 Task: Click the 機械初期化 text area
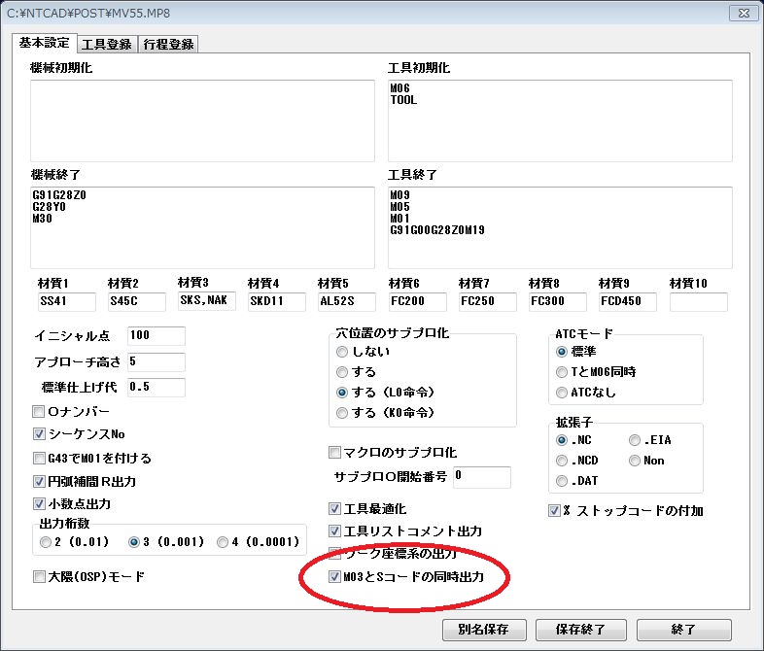click(x=202, y=120)
